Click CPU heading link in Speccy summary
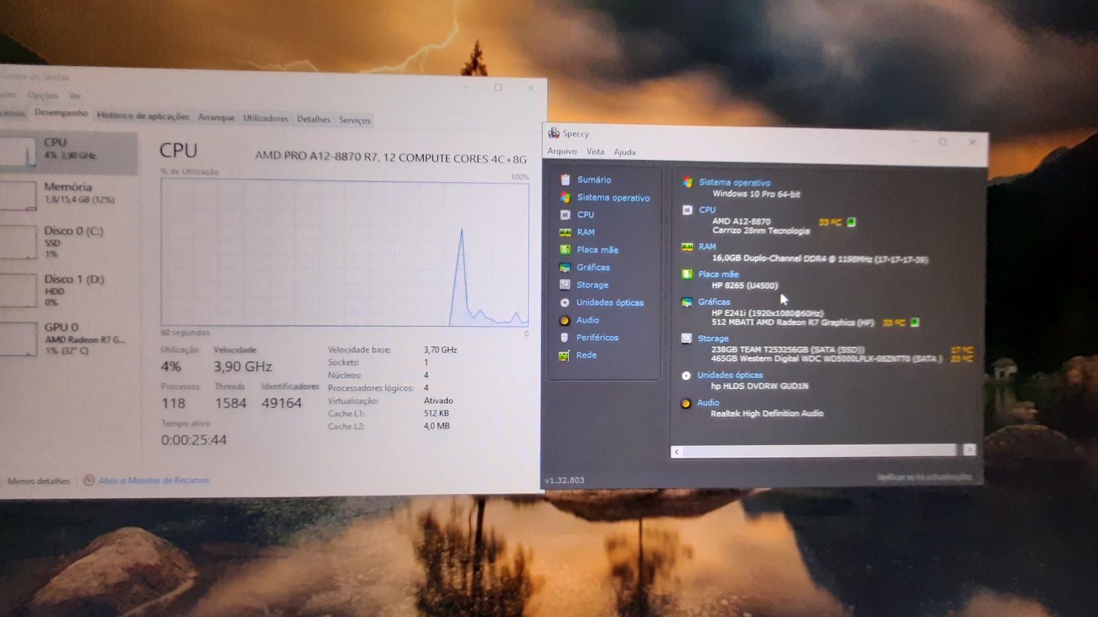1098x617 pixels. pos(707,210)
